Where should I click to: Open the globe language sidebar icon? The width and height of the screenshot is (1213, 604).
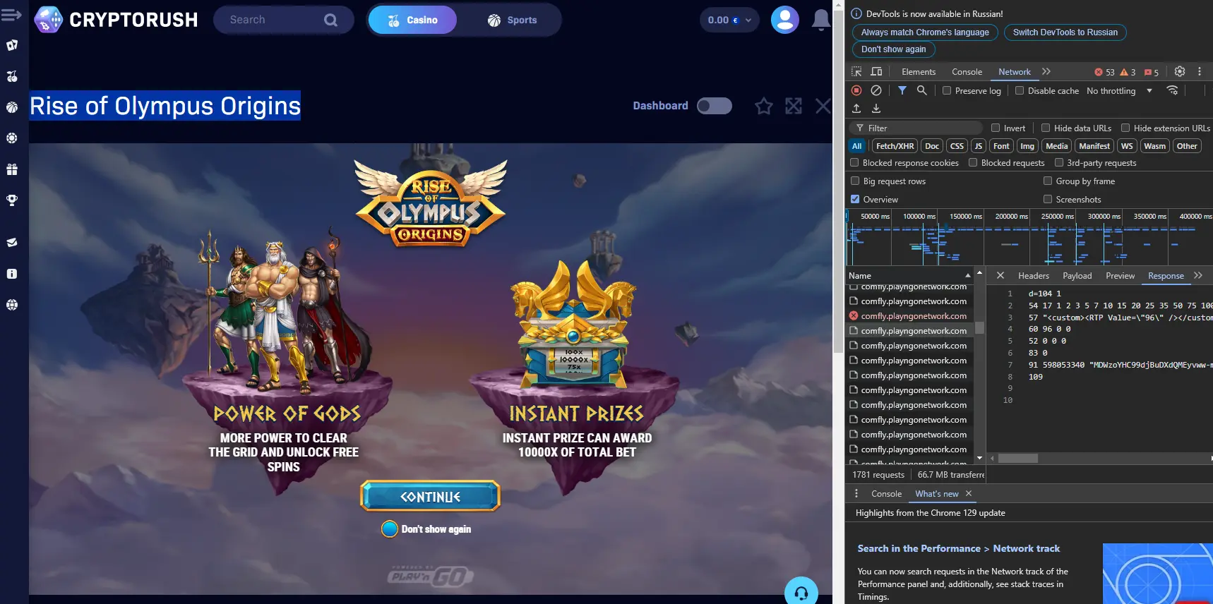coord(12,305)
